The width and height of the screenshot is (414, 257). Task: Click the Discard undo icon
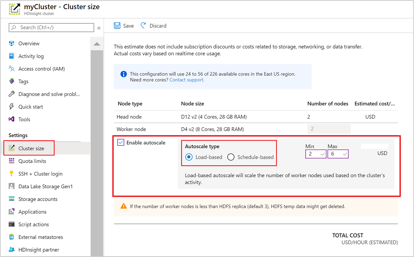coord(144,26)
